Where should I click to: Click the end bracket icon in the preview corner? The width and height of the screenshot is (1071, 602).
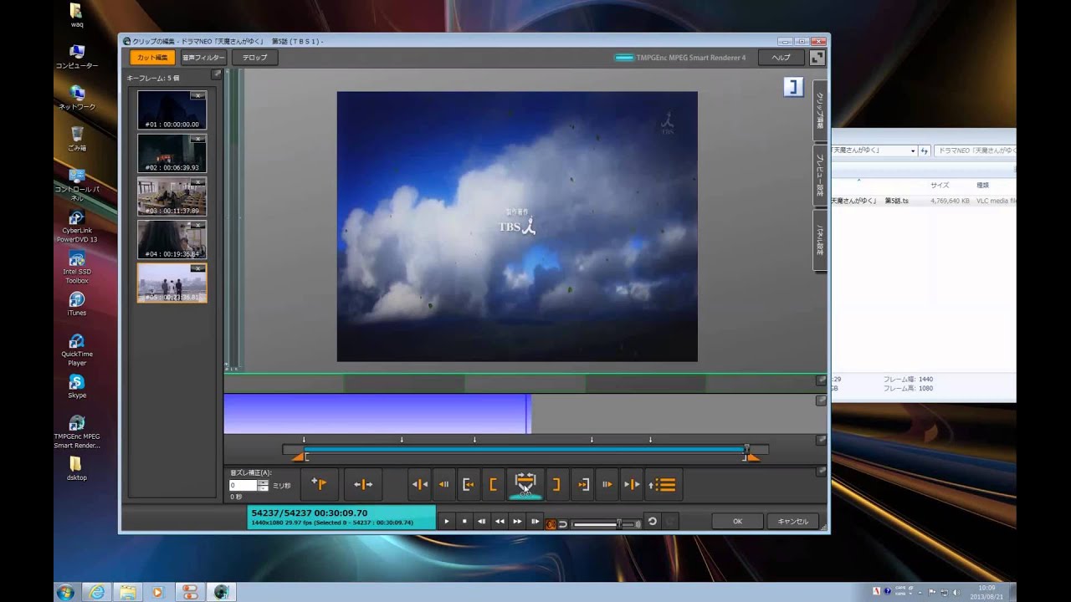(x=793, y=87)
